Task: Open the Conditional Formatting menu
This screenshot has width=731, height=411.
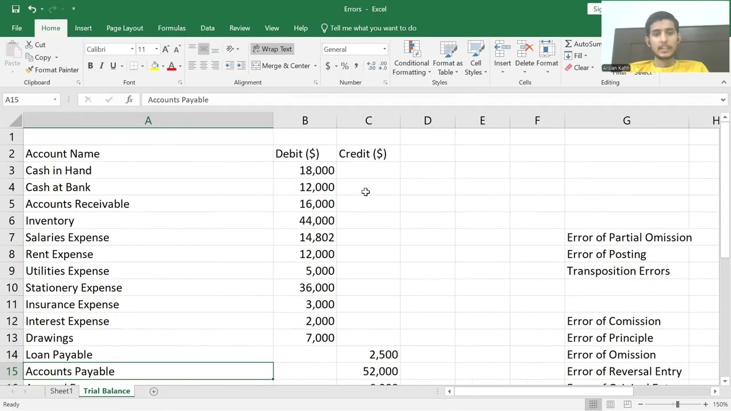Action: (x=411, y=58)
